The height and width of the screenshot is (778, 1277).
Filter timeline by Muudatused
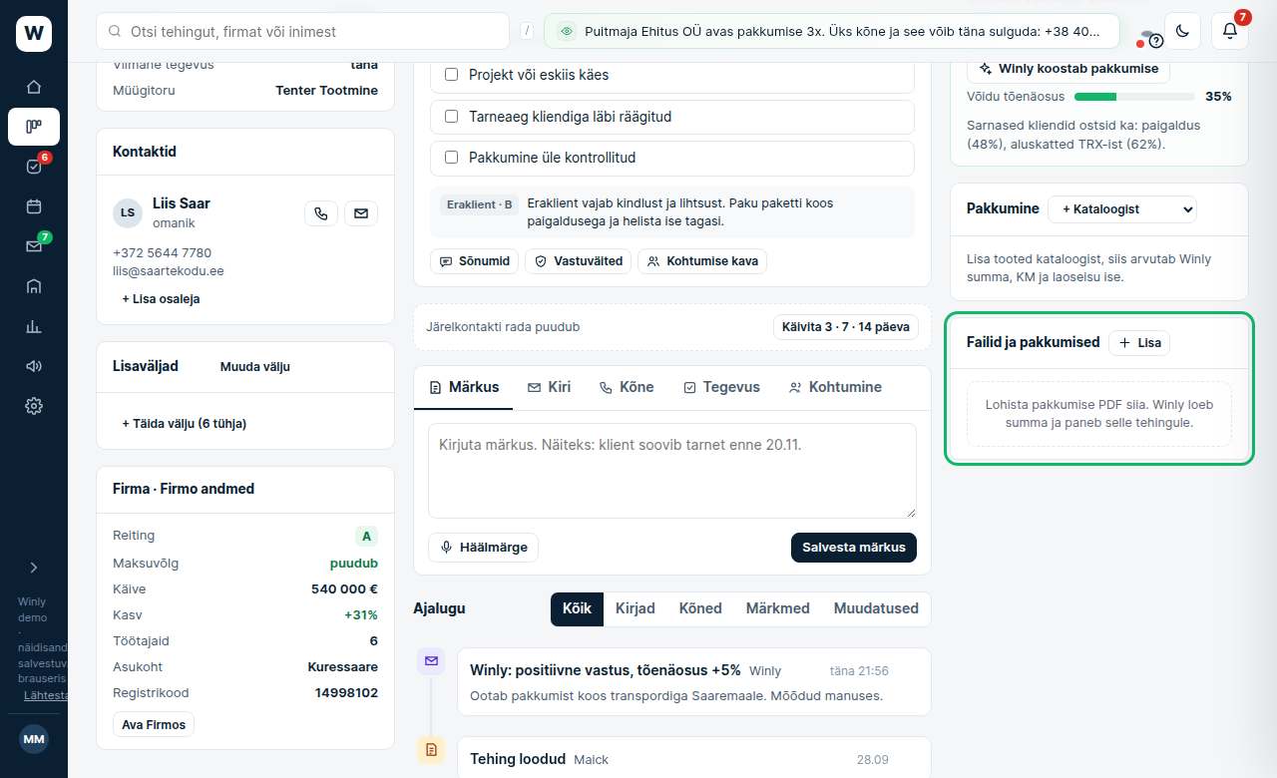pyautogui.click(x=876, y=608)
